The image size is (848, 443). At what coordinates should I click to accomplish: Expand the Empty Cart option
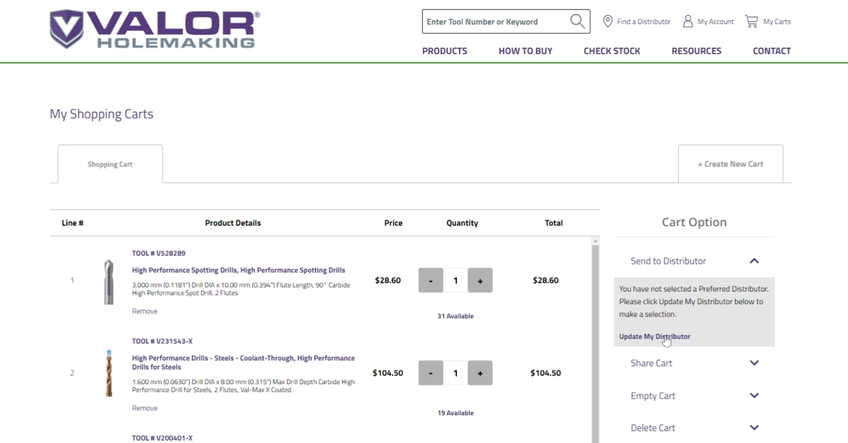pyautogui.click(x=754, y=396)
